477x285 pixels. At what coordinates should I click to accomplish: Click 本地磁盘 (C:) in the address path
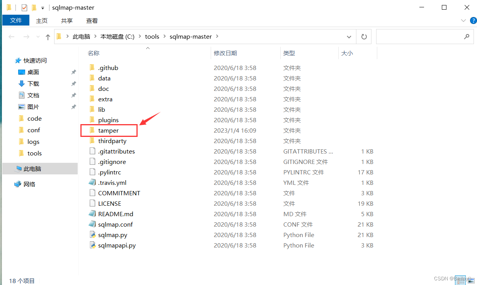tap(118, 37)
